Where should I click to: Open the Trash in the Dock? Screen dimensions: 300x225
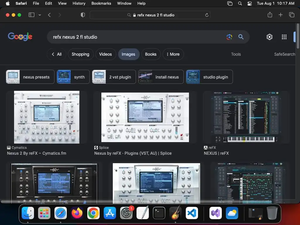272,213
